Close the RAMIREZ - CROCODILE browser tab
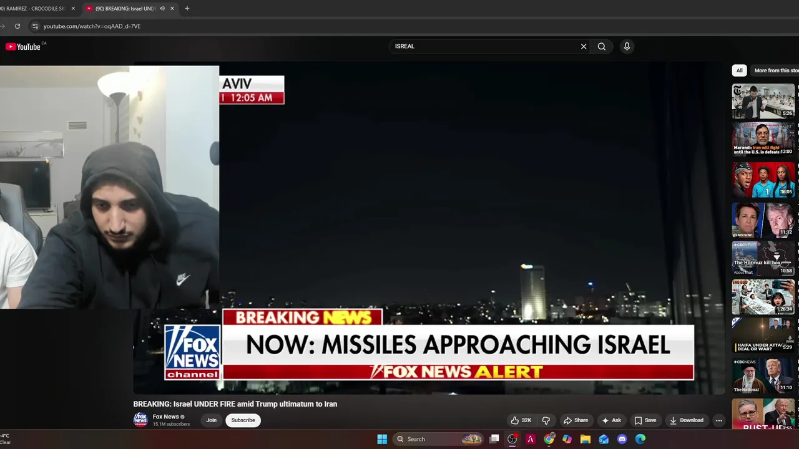799x449 pixels. [73, 8]
